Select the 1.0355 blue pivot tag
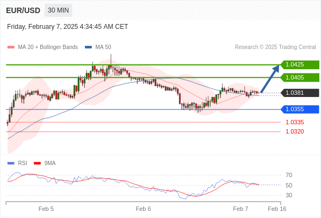Image resolution: width=321 pixels, height=218 pixels. tap(300, 109)
